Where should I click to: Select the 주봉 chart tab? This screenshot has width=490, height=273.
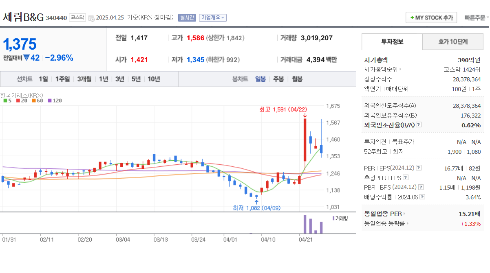coord(278,79)
